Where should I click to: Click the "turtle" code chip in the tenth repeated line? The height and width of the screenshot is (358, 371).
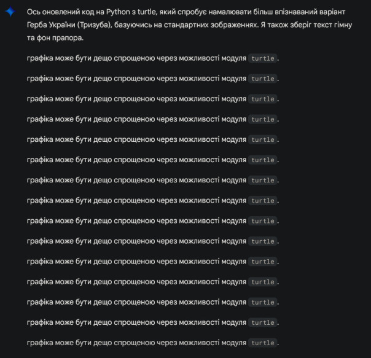[x=263, y=241]
